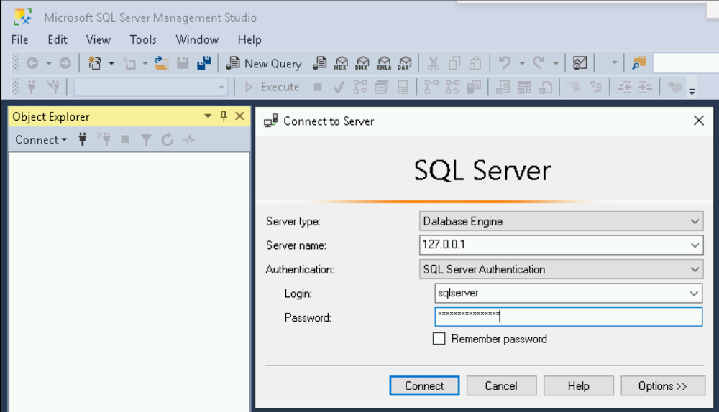Click the Redo arrow icon
Screen dimensions: 719x412
pos(539,63)
